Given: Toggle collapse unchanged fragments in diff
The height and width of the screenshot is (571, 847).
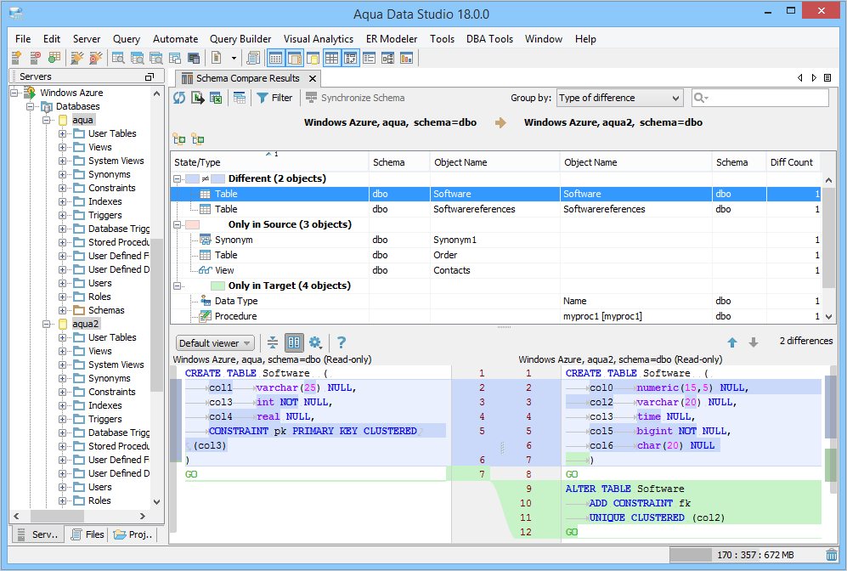Looking at the screenshot, I should tap(273, 342).
